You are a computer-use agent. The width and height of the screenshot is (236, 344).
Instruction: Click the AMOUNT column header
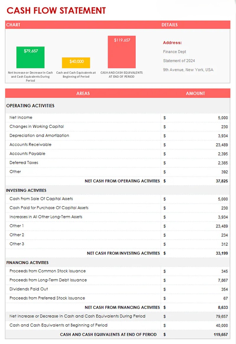tap(195, 93)
